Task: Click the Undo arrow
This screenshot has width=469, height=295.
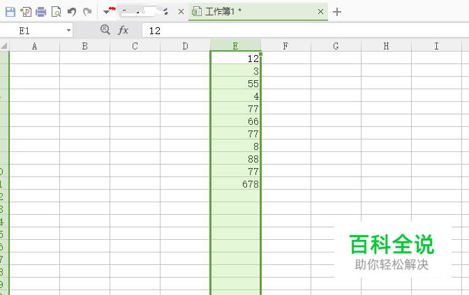Action: click(72, 12)
